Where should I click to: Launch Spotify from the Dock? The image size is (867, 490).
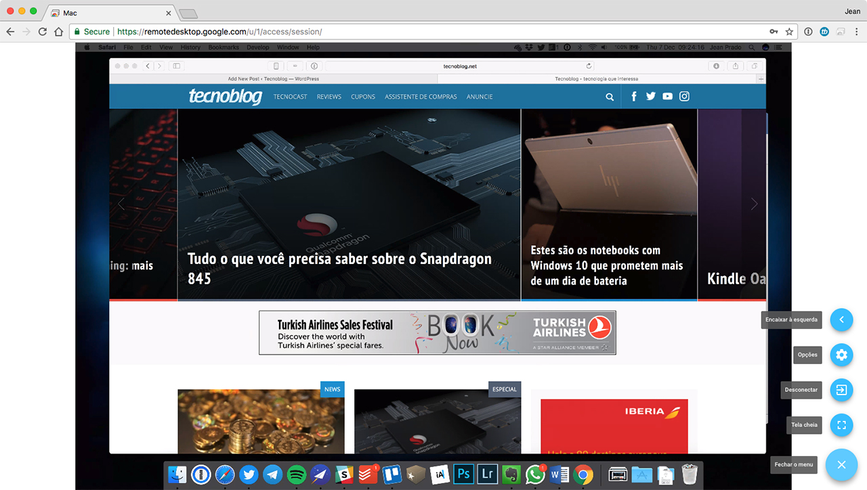297,475
